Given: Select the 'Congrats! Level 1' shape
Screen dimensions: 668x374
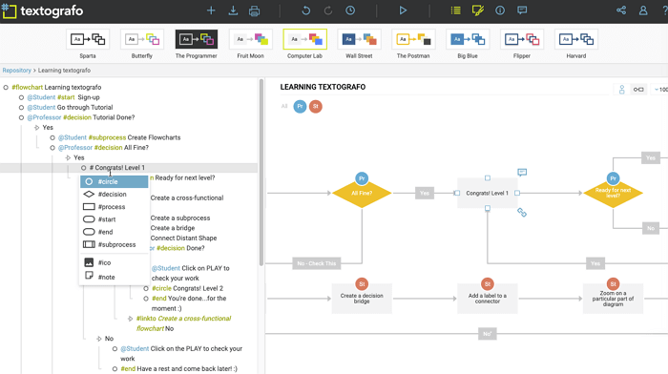Looking at the screenshot, I should coord(488,193).
